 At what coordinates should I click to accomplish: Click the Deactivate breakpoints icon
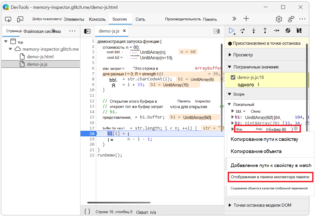[x=288, y=31]
